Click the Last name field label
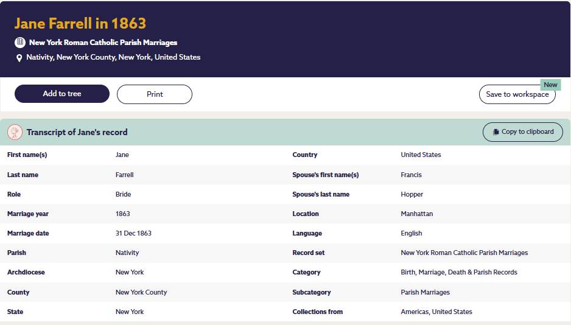Screen dimensions: 571x325 [x=23, y=175]
